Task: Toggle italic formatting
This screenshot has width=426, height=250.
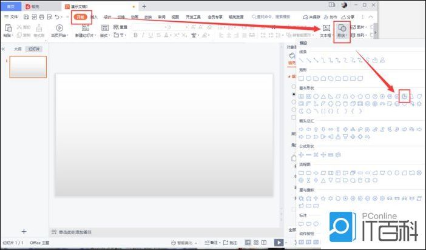Action: [143, 35]
